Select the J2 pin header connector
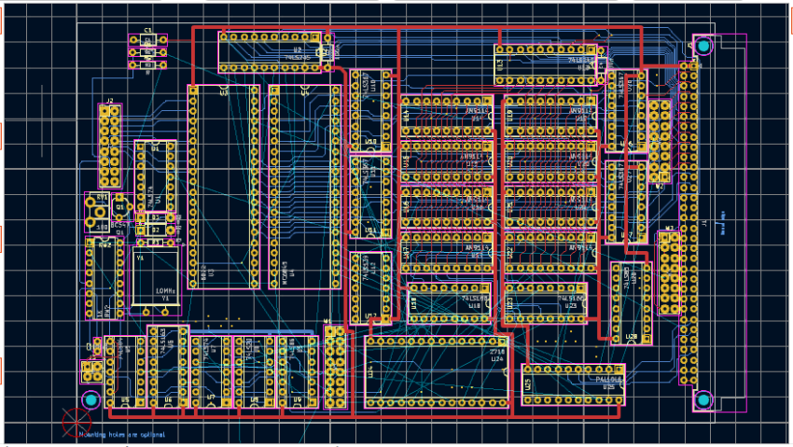The width and height of the screenshot is (793, 447). point(110,145)
